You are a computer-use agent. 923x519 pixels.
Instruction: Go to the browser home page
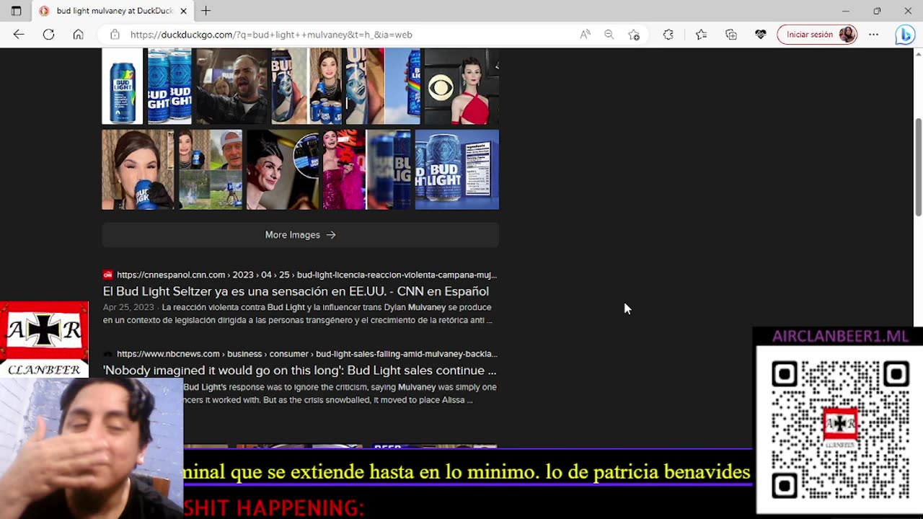pyautogui.click(x=78, y=35)
